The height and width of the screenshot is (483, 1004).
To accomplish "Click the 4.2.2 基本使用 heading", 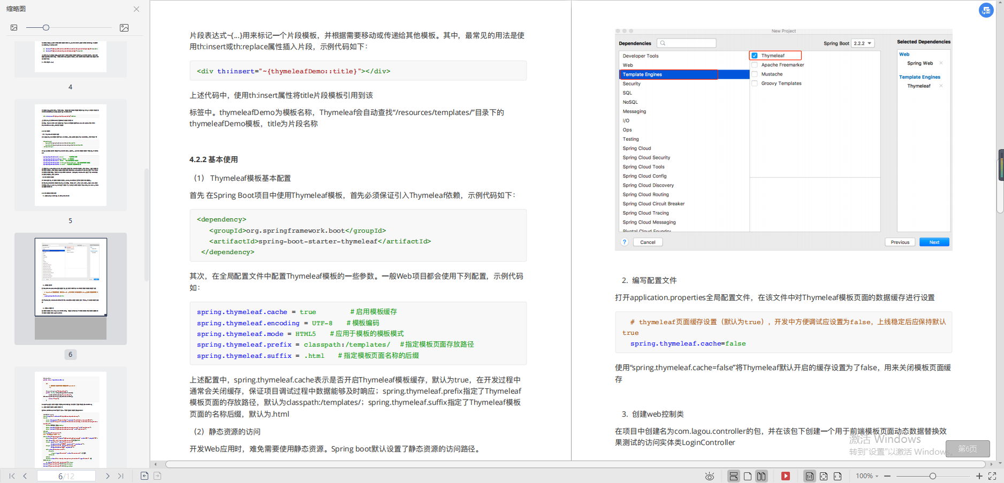I will [214, 159].
